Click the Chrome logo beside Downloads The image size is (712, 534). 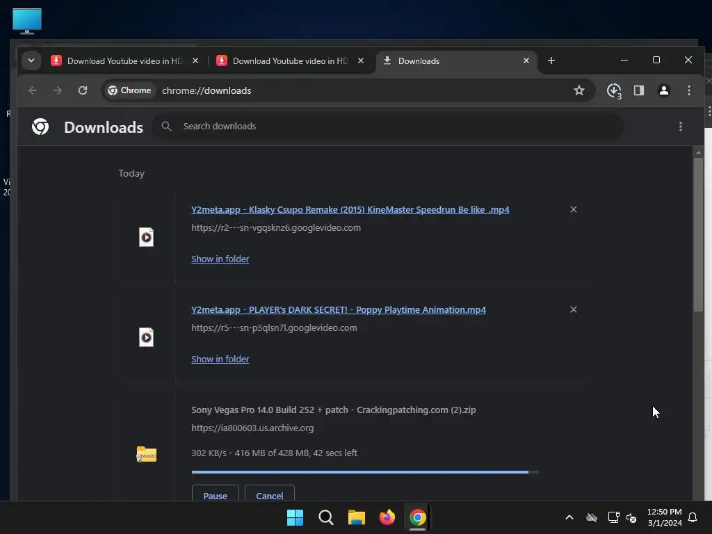tap(40, 127)
